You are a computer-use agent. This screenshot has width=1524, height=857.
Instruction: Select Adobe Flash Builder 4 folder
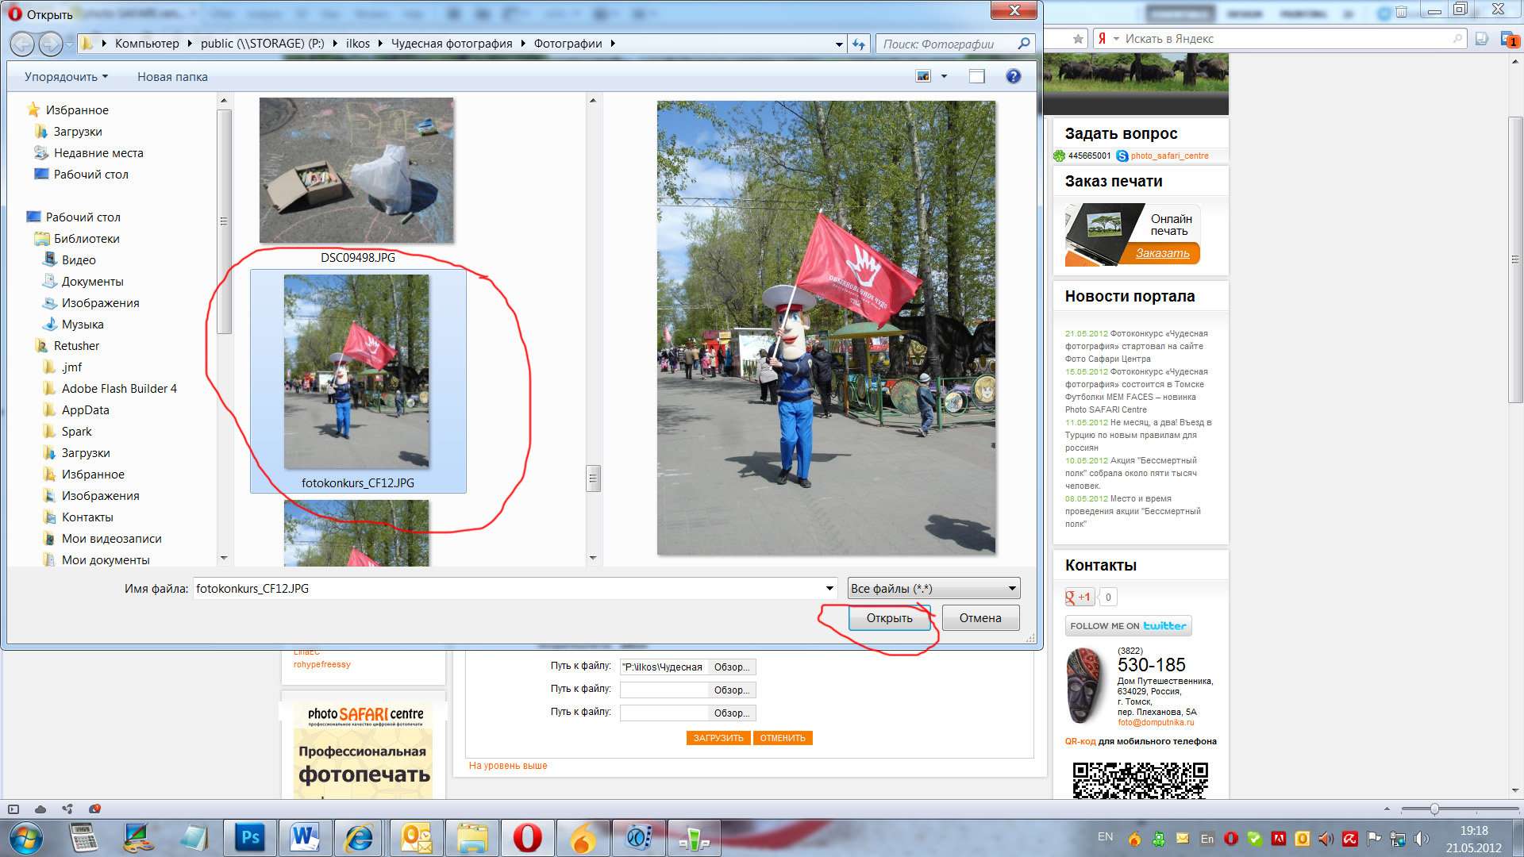[x=119, y=389]
